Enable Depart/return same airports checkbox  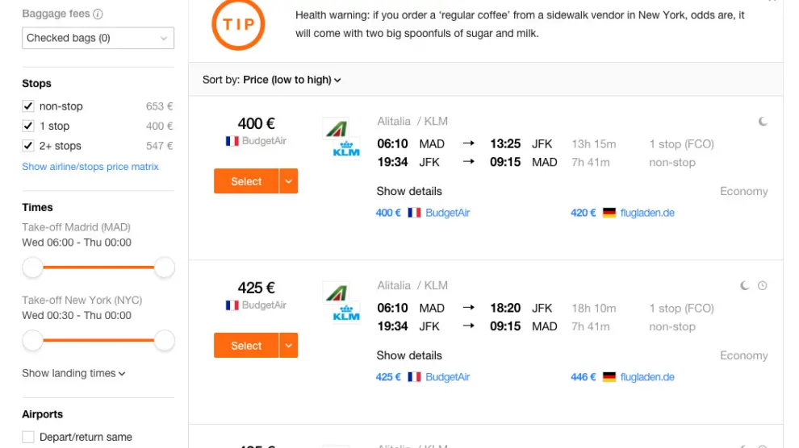click(29, 438)
